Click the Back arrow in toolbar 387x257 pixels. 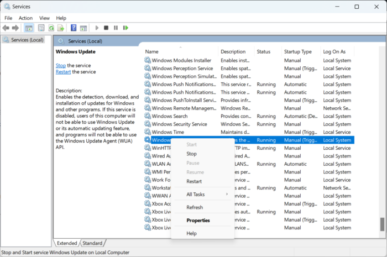pos(6,28)
